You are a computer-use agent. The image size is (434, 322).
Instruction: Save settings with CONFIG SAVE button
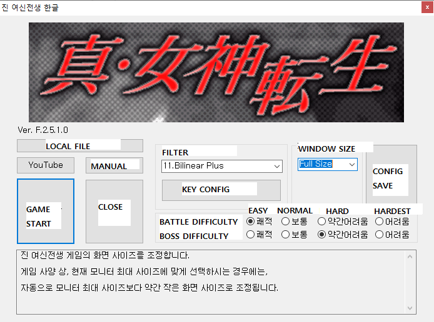point(391,175)
